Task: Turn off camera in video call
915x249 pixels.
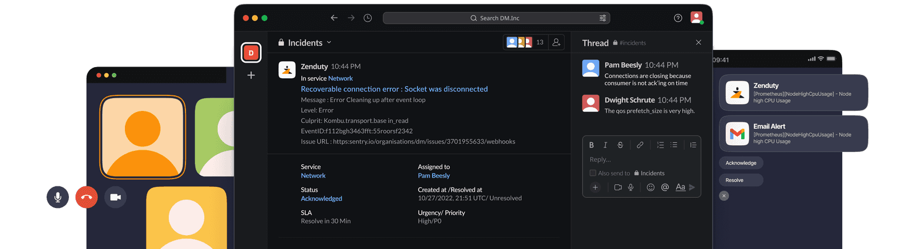Action: 115,197
